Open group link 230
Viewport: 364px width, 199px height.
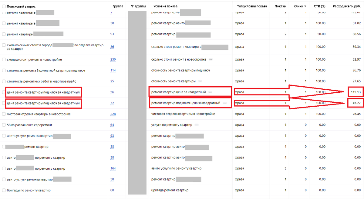tap(113, 60)
